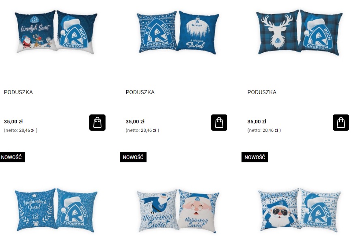Viewport: 358px width, 237px height.
Task: Open the plaid reindeer-head pillow image
Action: click(299, 32)
